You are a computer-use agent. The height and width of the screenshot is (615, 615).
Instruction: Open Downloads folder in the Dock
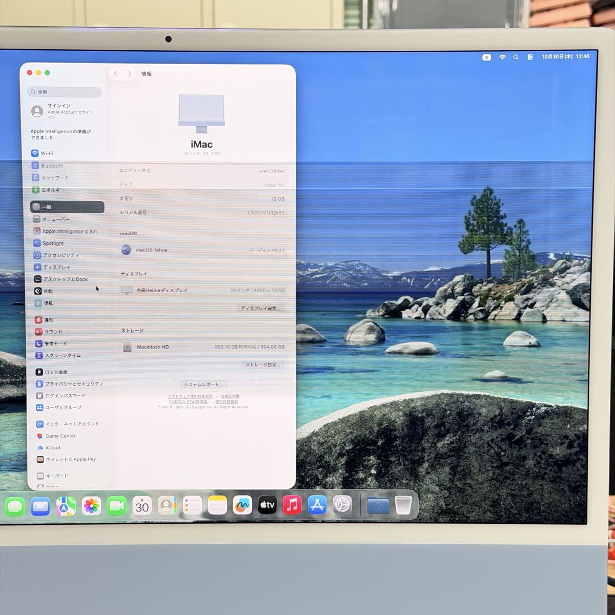click(x=378, y=505)
